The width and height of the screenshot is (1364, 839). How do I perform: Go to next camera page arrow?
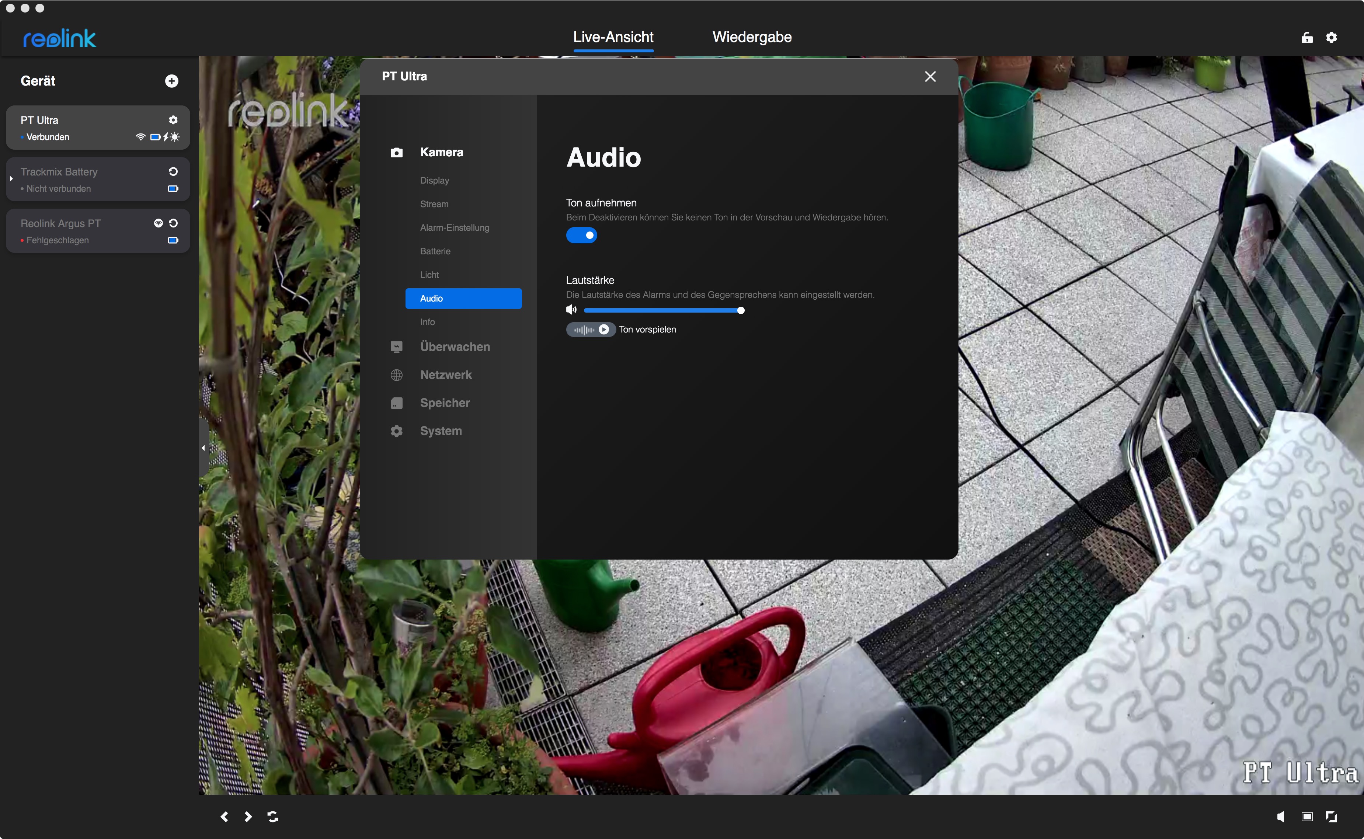coord(248,816)
